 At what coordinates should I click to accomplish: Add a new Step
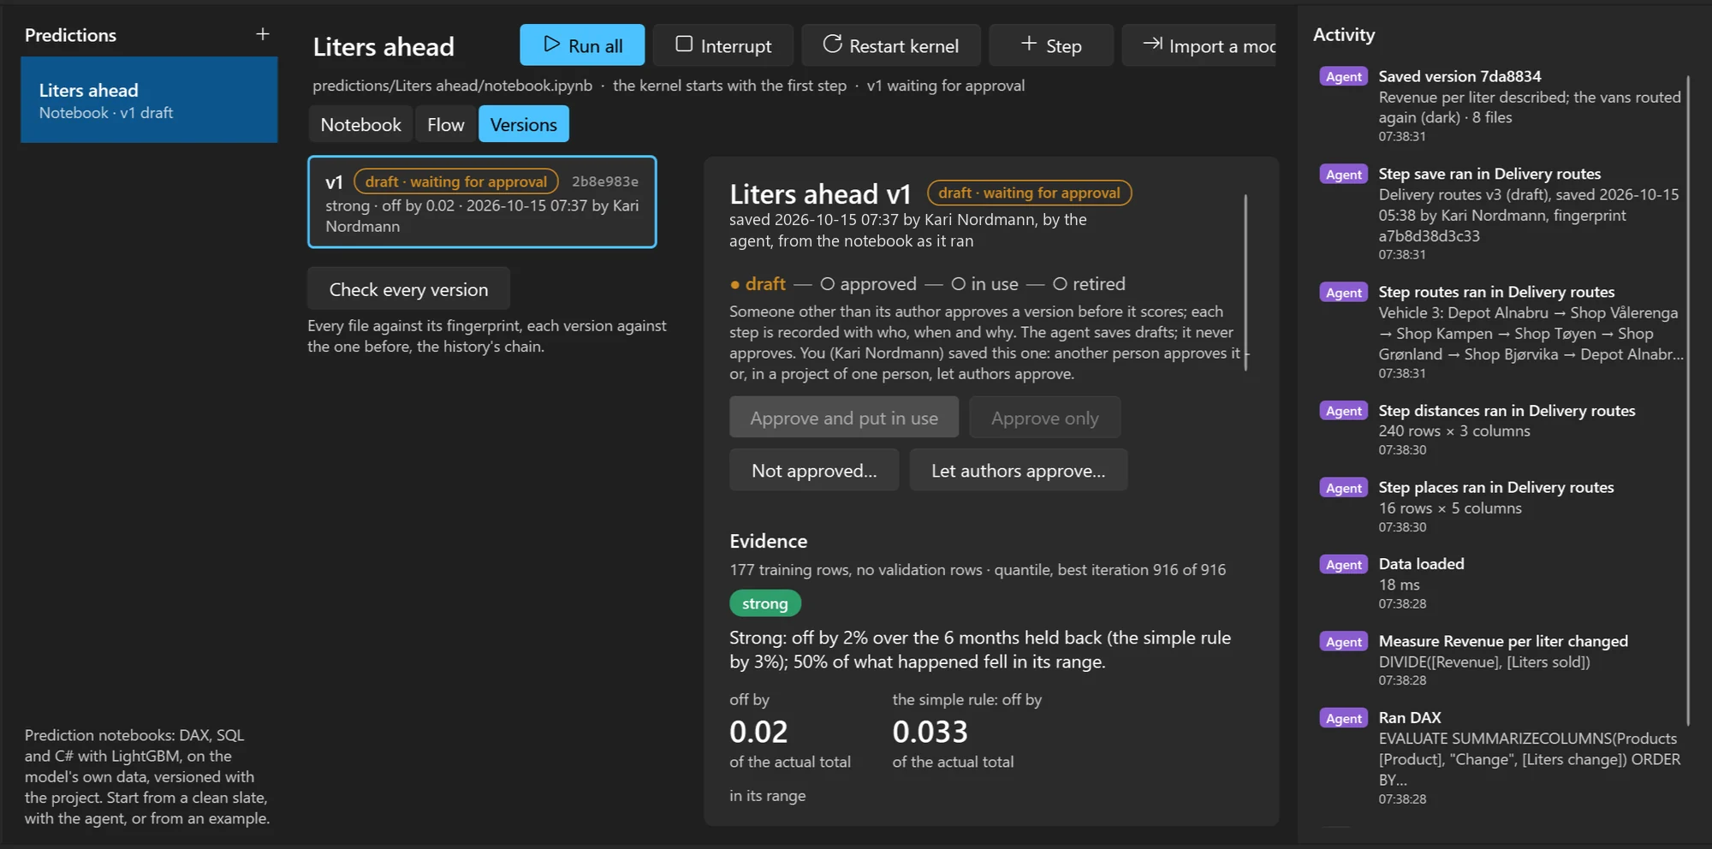(1051, 45)
